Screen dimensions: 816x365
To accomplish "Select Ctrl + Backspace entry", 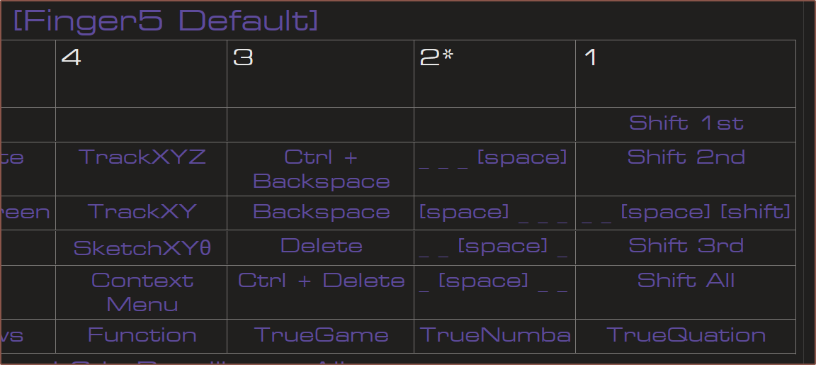I will [321, 169].
